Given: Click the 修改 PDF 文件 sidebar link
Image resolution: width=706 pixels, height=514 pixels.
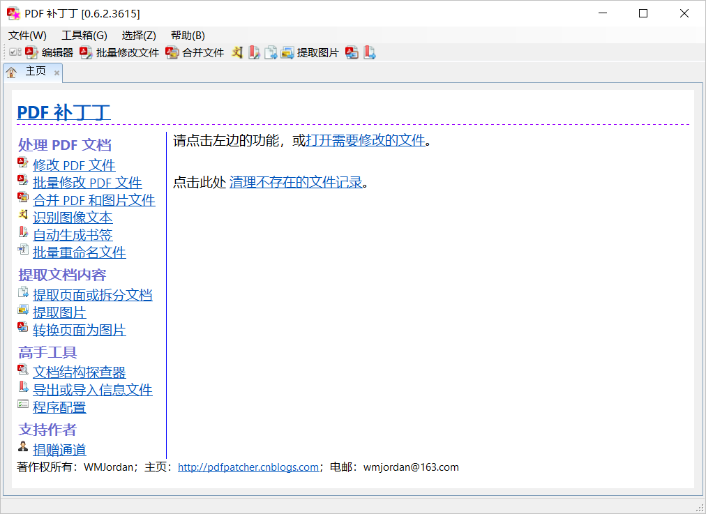Looking at the screenshot, I should point(74,165).
